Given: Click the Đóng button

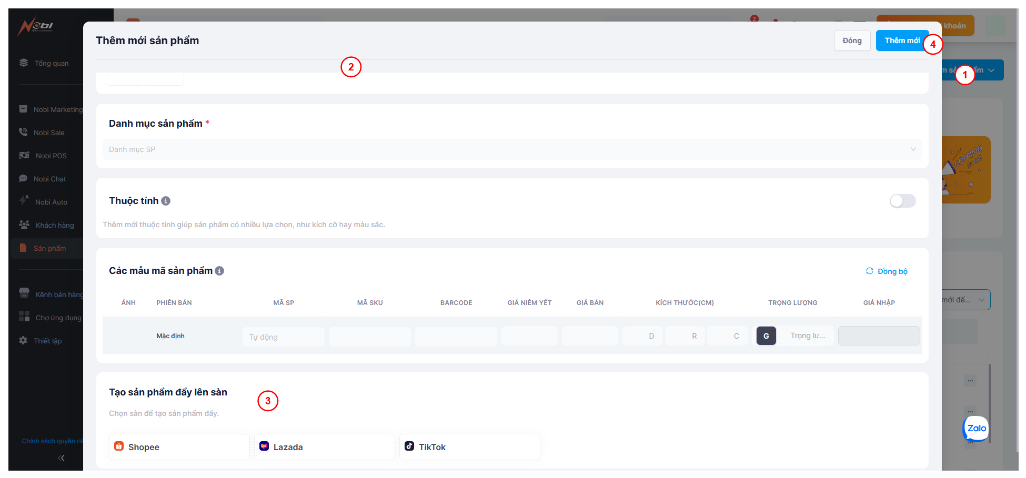Looking at the screenshot, I should pyautogui.click(x=852, y=40).
